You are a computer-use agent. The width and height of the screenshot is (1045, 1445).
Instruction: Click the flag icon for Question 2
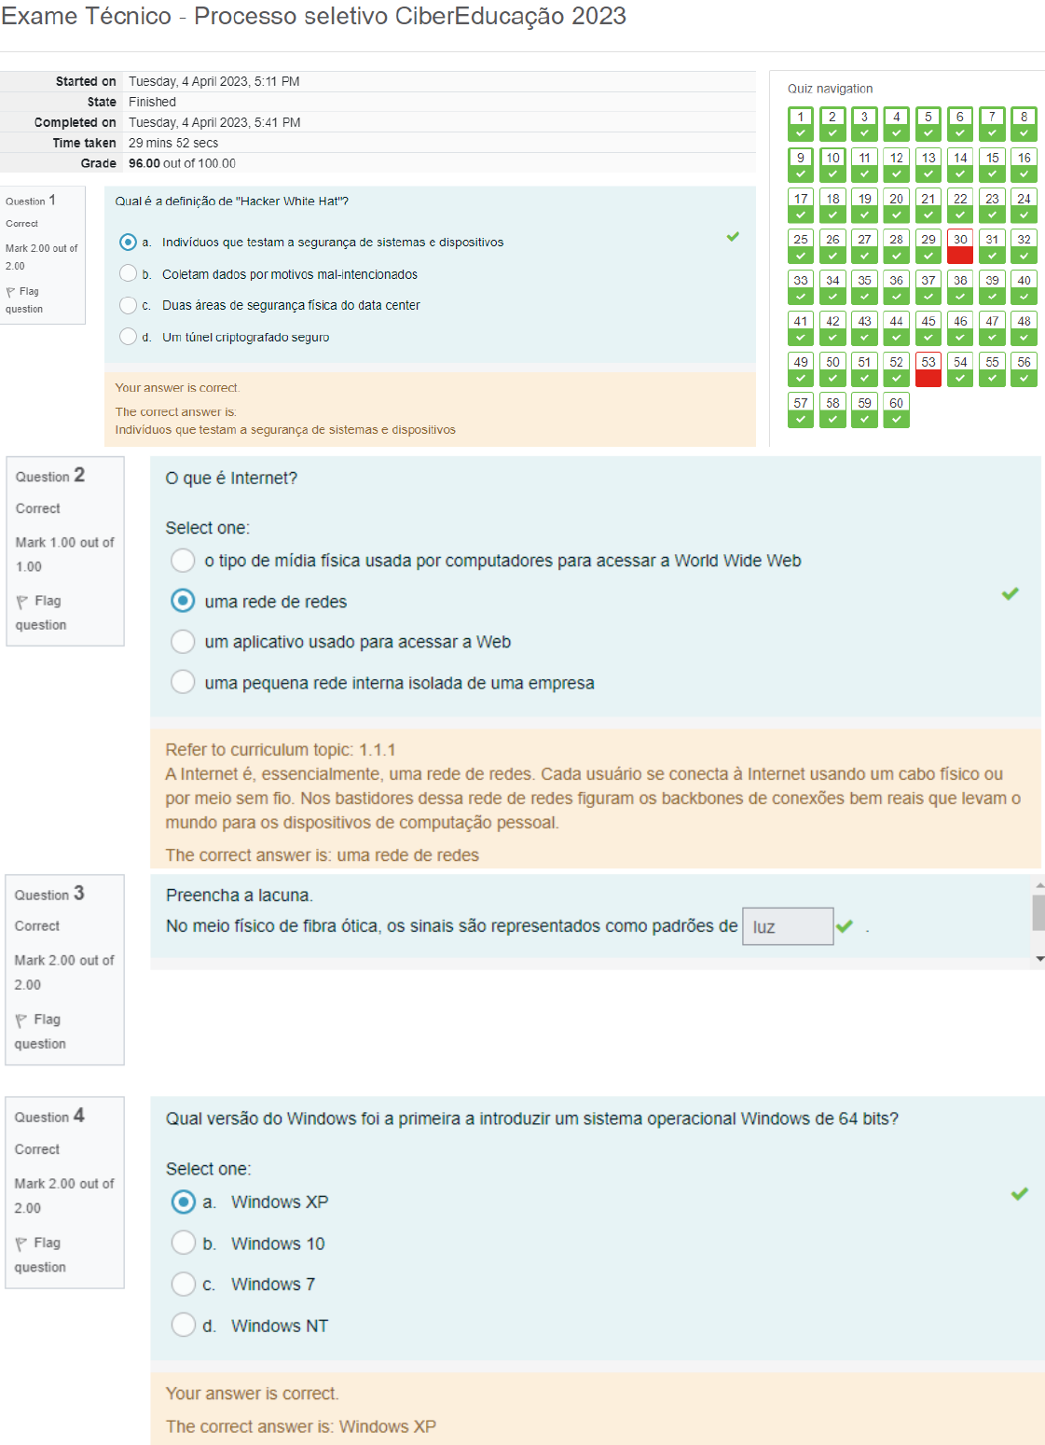(22, 602)
